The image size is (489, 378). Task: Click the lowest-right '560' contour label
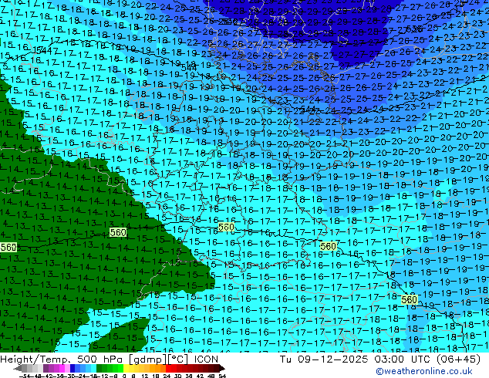pos(409,300)
